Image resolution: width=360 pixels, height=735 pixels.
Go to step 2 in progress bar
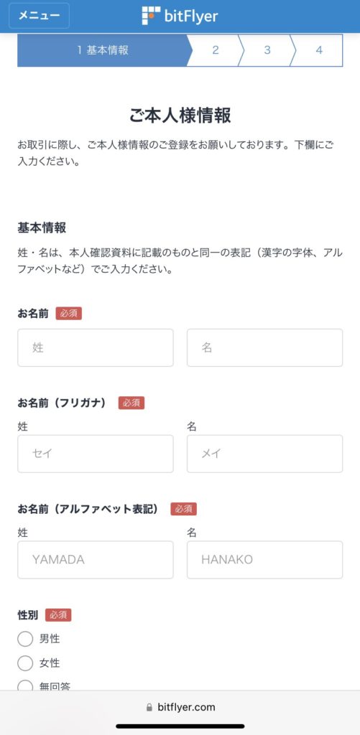coord(216,50)
